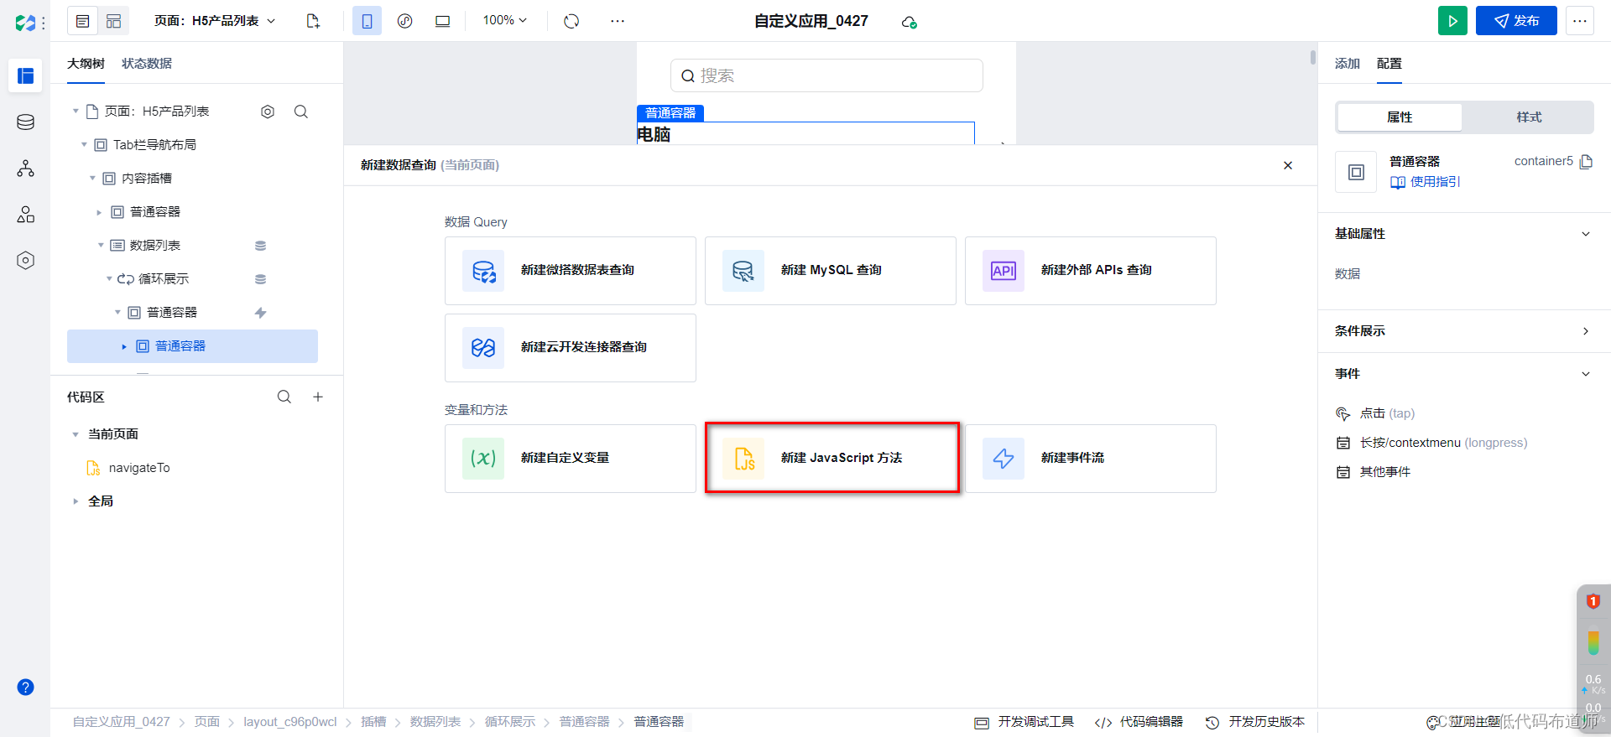Expand the selected 普通容器 tree node
1611x737 pixels.
coord(124,346)
